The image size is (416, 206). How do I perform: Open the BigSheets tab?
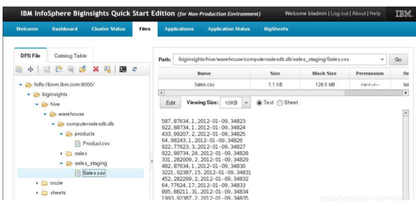coord(276,29)
